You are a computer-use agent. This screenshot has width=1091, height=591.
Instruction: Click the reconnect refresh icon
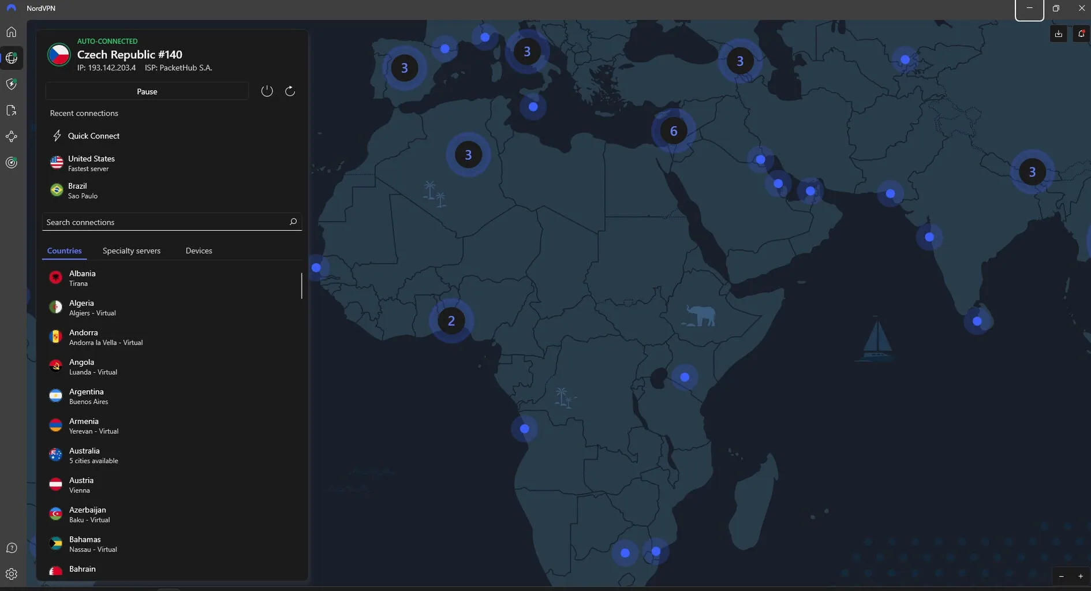click(x=290, y=91)
